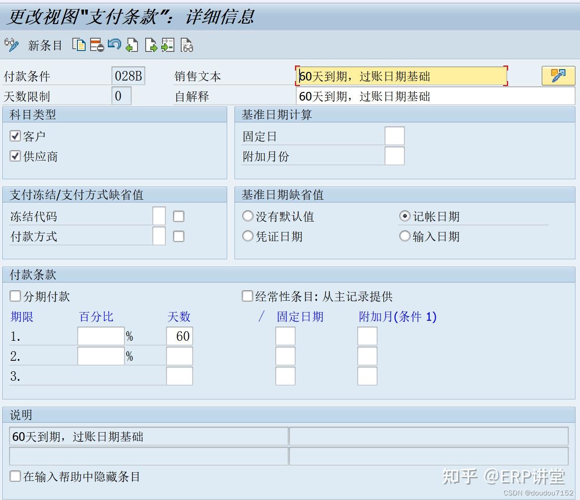Click the term 2 天数 input field
The image size is (580, 500).
pos(179,356)
